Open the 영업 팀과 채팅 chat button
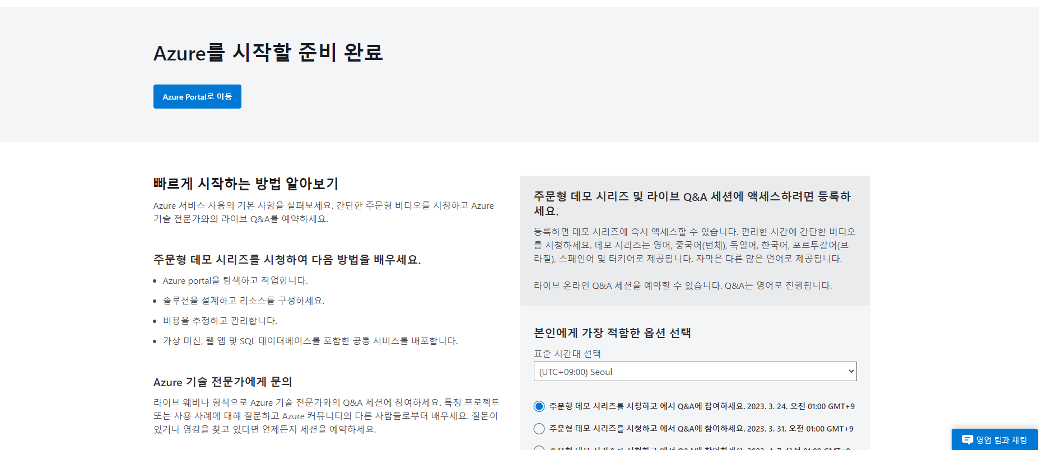Screen dimensions: 1039x450 [995, 440]
